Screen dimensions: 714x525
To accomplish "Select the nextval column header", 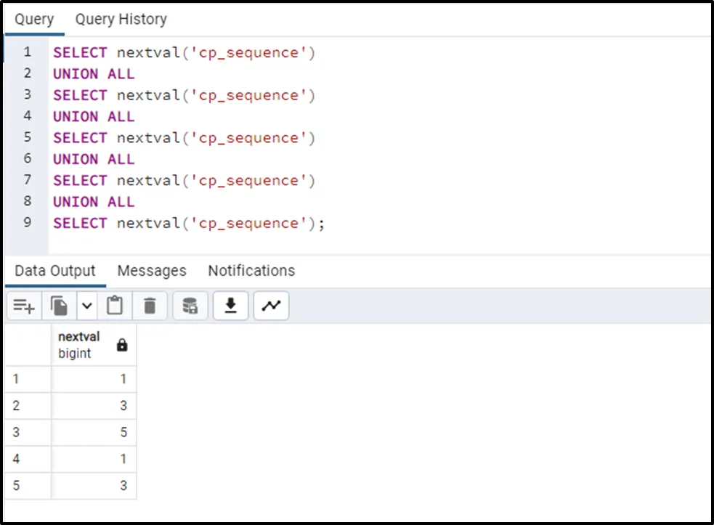I will [x=79, y=345].
